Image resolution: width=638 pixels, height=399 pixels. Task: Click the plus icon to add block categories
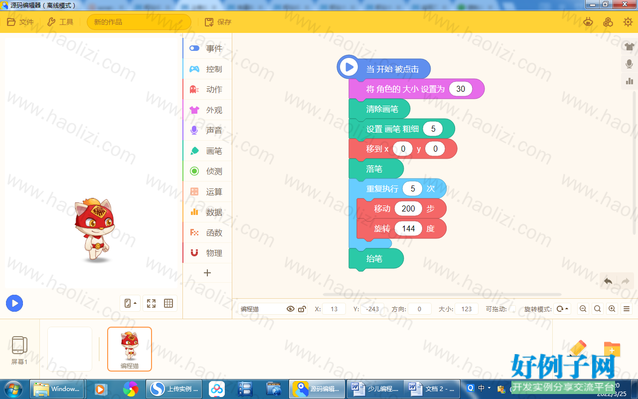coord(207,273)
